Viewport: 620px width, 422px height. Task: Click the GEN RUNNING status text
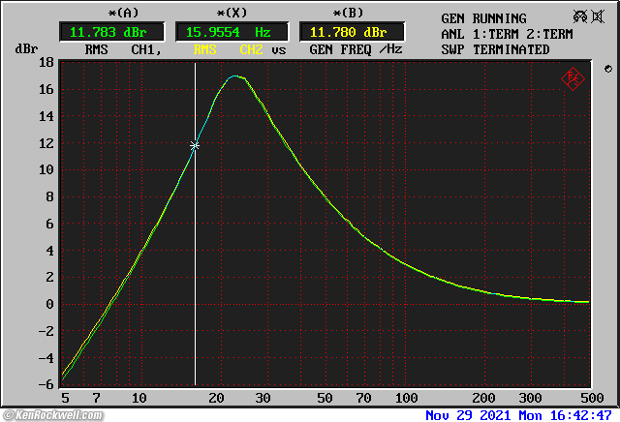pos(483,18)
